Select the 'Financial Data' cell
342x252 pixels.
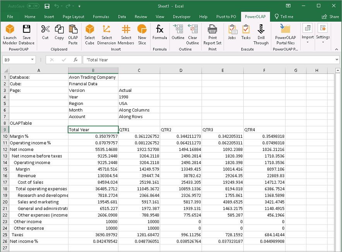point(93,84)
